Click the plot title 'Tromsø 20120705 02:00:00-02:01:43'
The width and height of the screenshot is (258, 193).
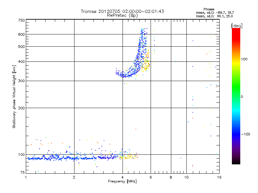(x=122, y=11)
